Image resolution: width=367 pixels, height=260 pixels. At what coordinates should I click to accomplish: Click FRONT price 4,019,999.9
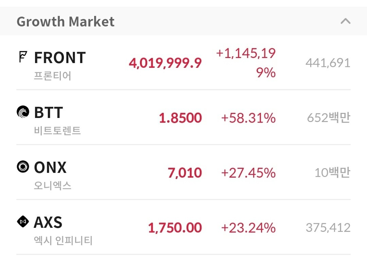[165, 63]
